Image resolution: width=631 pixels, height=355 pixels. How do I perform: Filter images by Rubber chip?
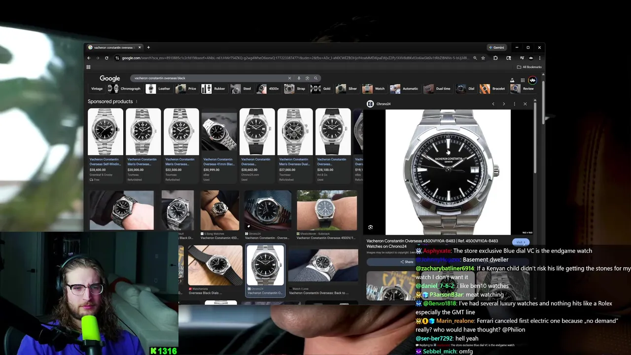(213, 89)
